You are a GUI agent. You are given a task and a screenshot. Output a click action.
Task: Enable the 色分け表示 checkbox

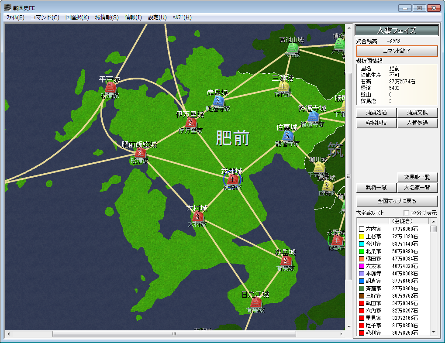406,213
